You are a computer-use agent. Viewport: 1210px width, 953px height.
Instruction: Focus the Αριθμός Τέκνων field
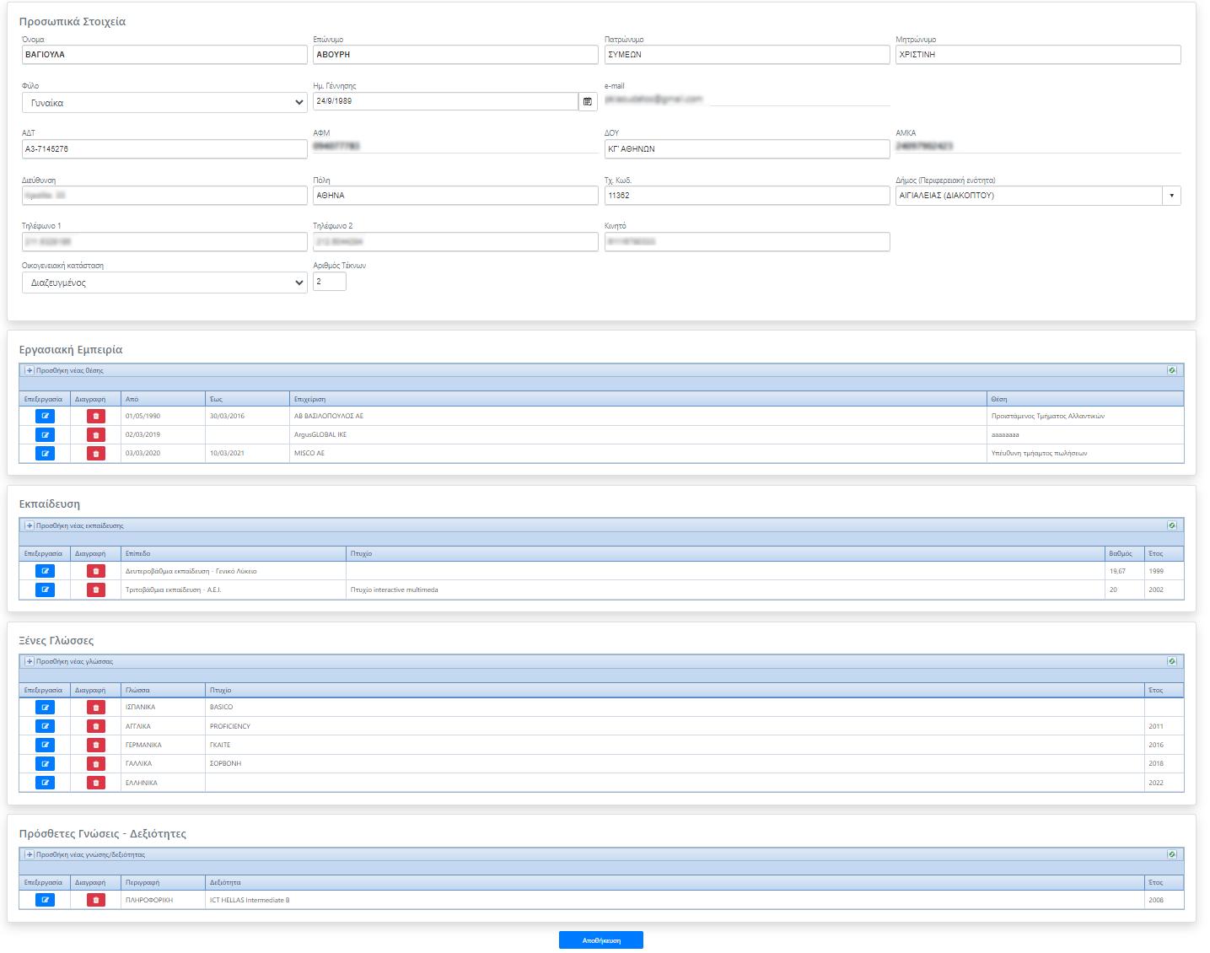pos(329,282)
